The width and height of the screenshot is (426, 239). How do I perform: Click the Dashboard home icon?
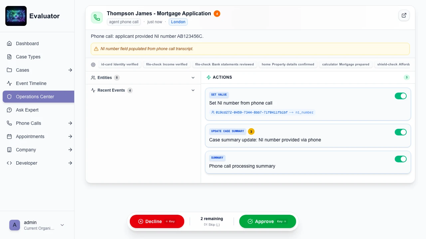tap(9, 43)
